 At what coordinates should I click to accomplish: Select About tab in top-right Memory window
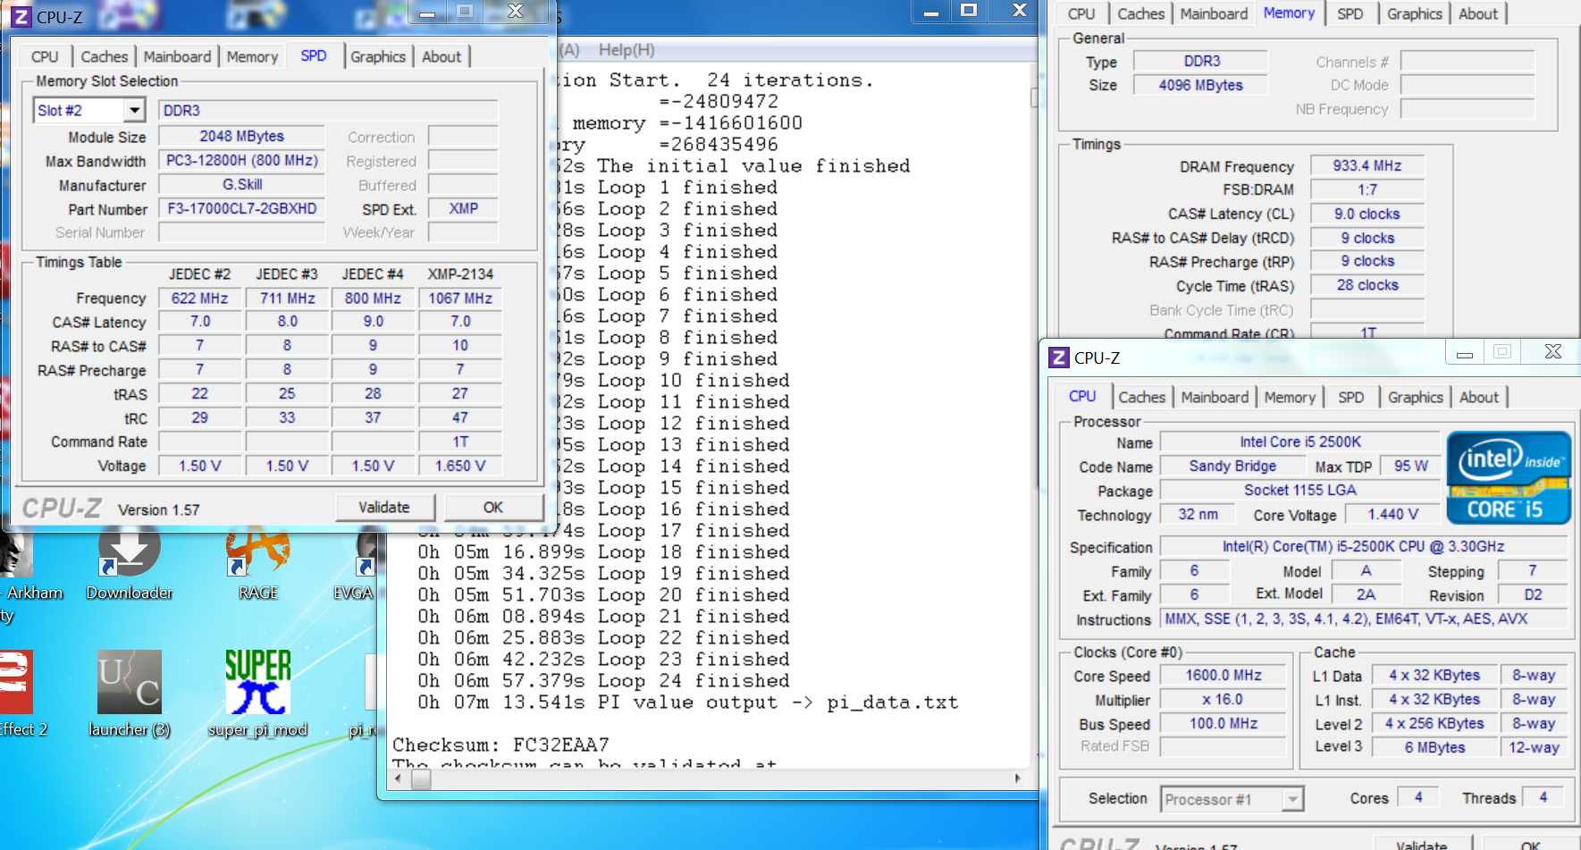(x=1478, y=13)
